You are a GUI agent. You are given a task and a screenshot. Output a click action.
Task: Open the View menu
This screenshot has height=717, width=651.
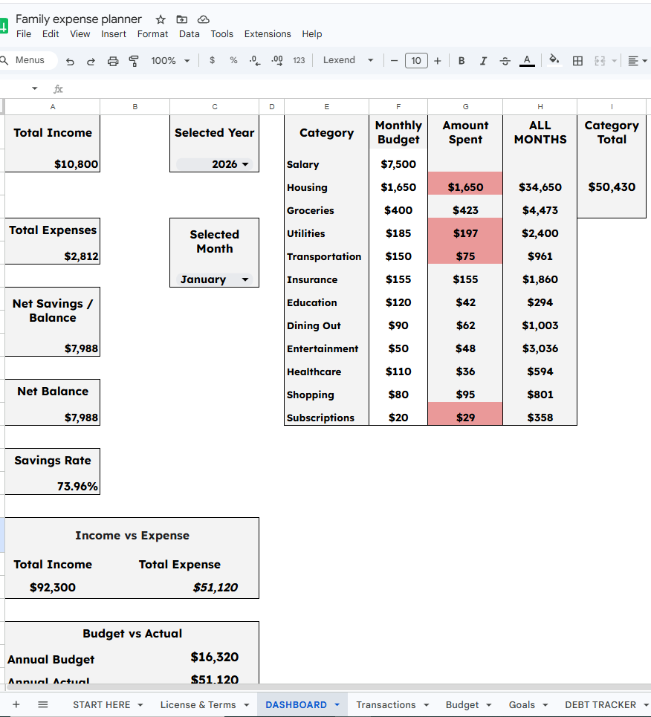click(80, 34)
